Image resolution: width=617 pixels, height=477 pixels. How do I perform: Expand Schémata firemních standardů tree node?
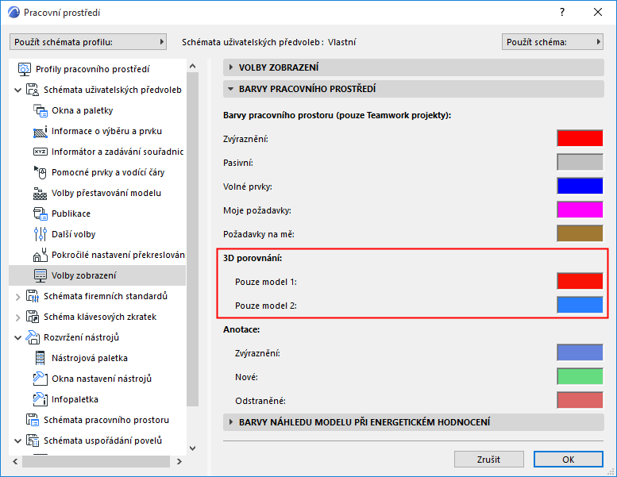coord(17,297)
